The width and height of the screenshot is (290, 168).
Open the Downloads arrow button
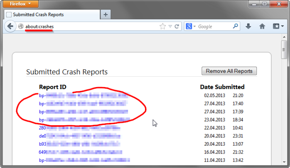coord(248,26)
